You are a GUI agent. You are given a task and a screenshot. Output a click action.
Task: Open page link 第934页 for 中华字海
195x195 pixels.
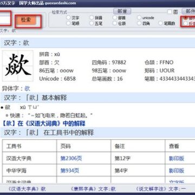point(70,171)
